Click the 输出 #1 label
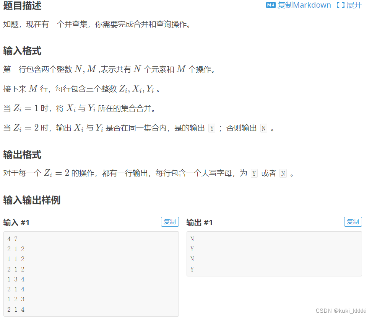 199,223
